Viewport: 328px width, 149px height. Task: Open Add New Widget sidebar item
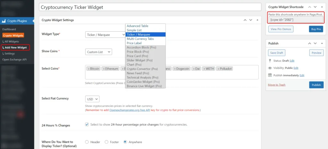15,48
